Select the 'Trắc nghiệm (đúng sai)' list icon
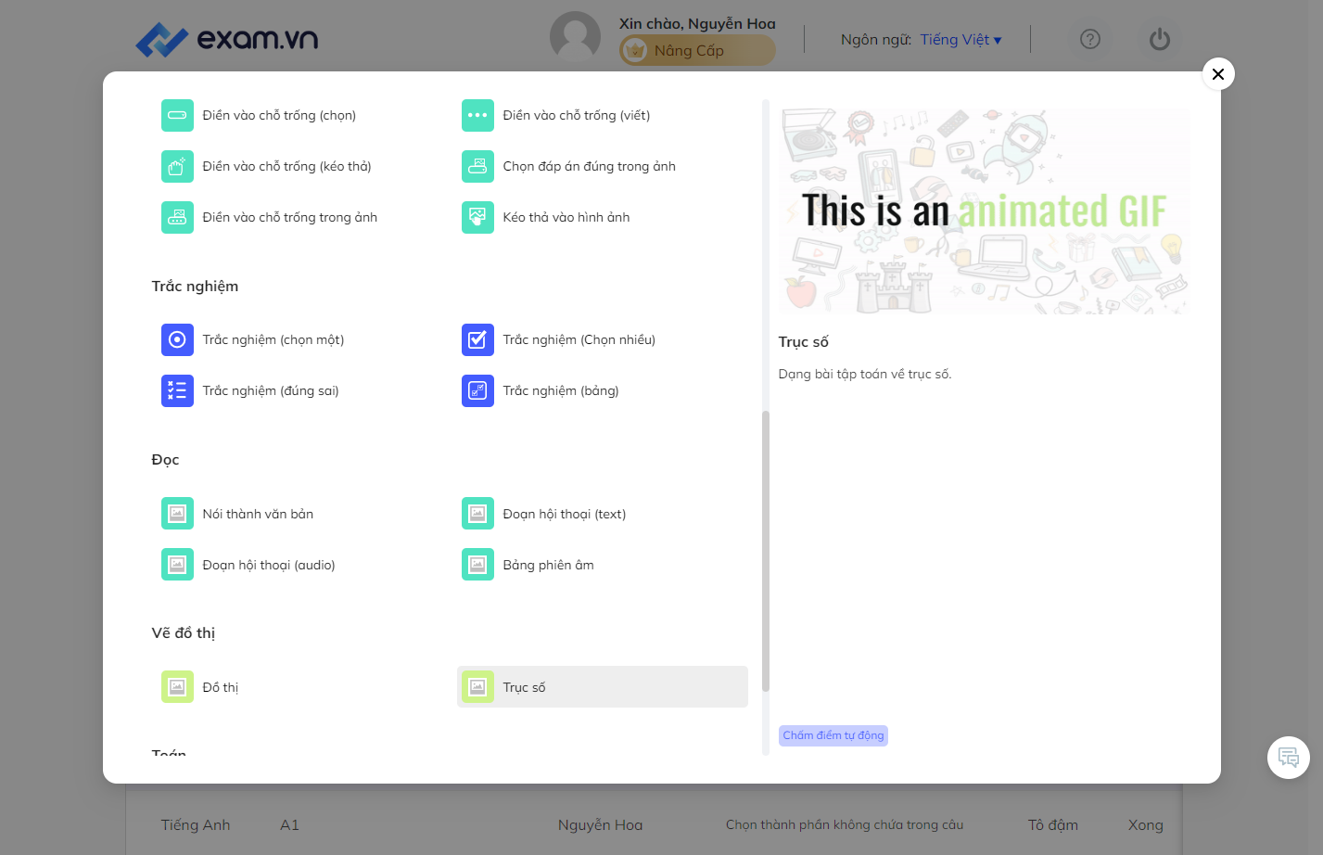The height and width of the screenshot is (855, 1323). pos(177,390)
